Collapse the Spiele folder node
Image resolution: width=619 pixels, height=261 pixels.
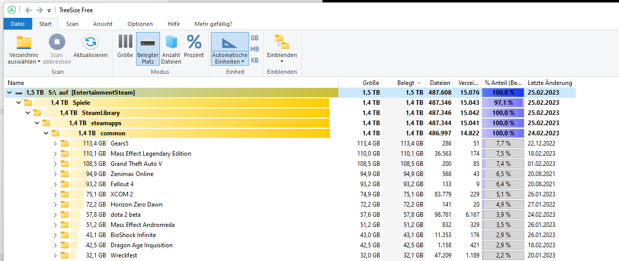click(x=19, y=103)
